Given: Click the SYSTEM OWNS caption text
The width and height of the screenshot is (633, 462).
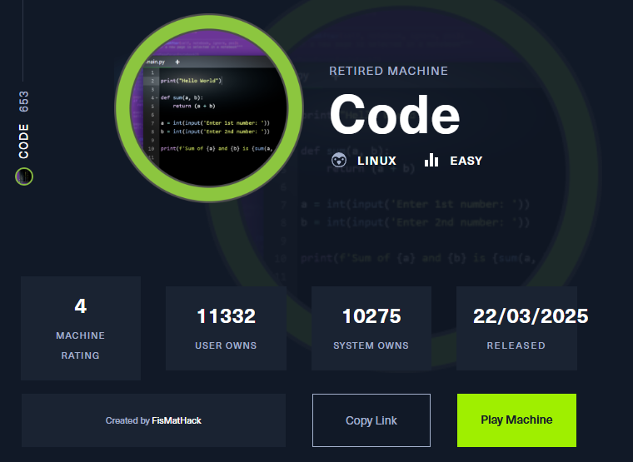Looking at the screenshot, I should coord(371,345).
